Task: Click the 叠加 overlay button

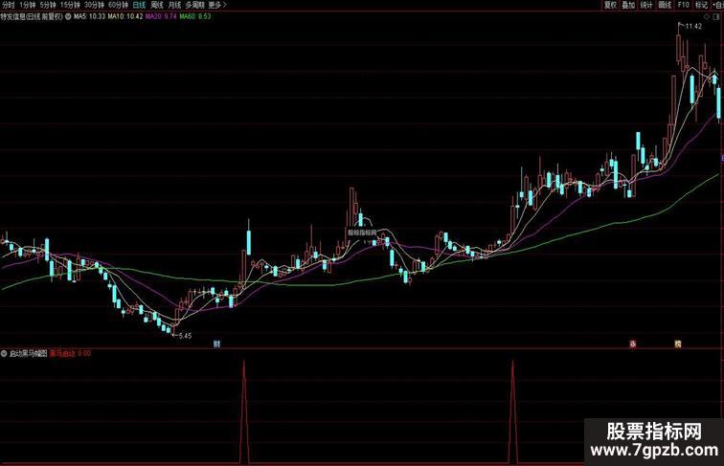Action: point(628,5)
